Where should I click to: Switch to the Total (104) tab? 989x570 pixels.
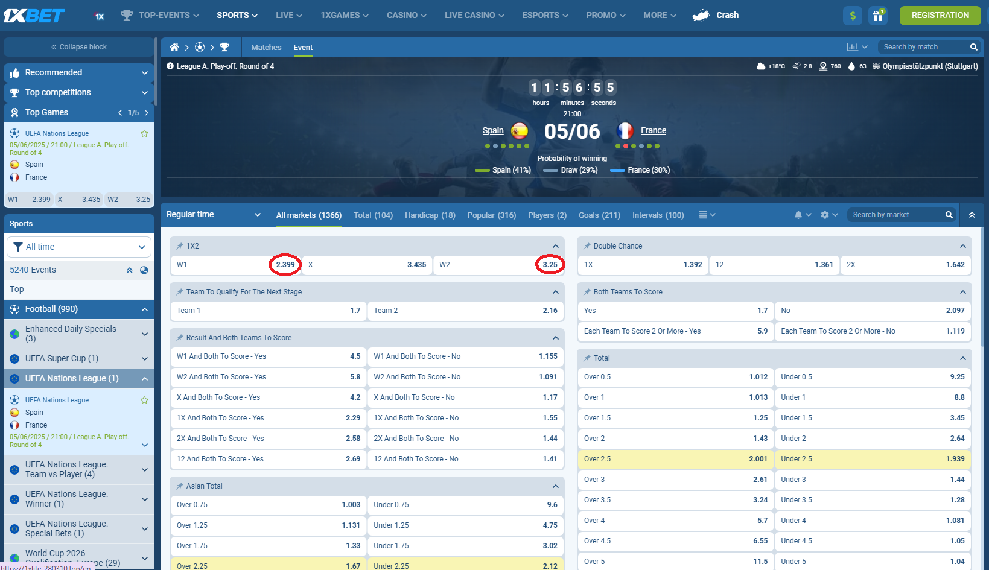coord(373,215)
